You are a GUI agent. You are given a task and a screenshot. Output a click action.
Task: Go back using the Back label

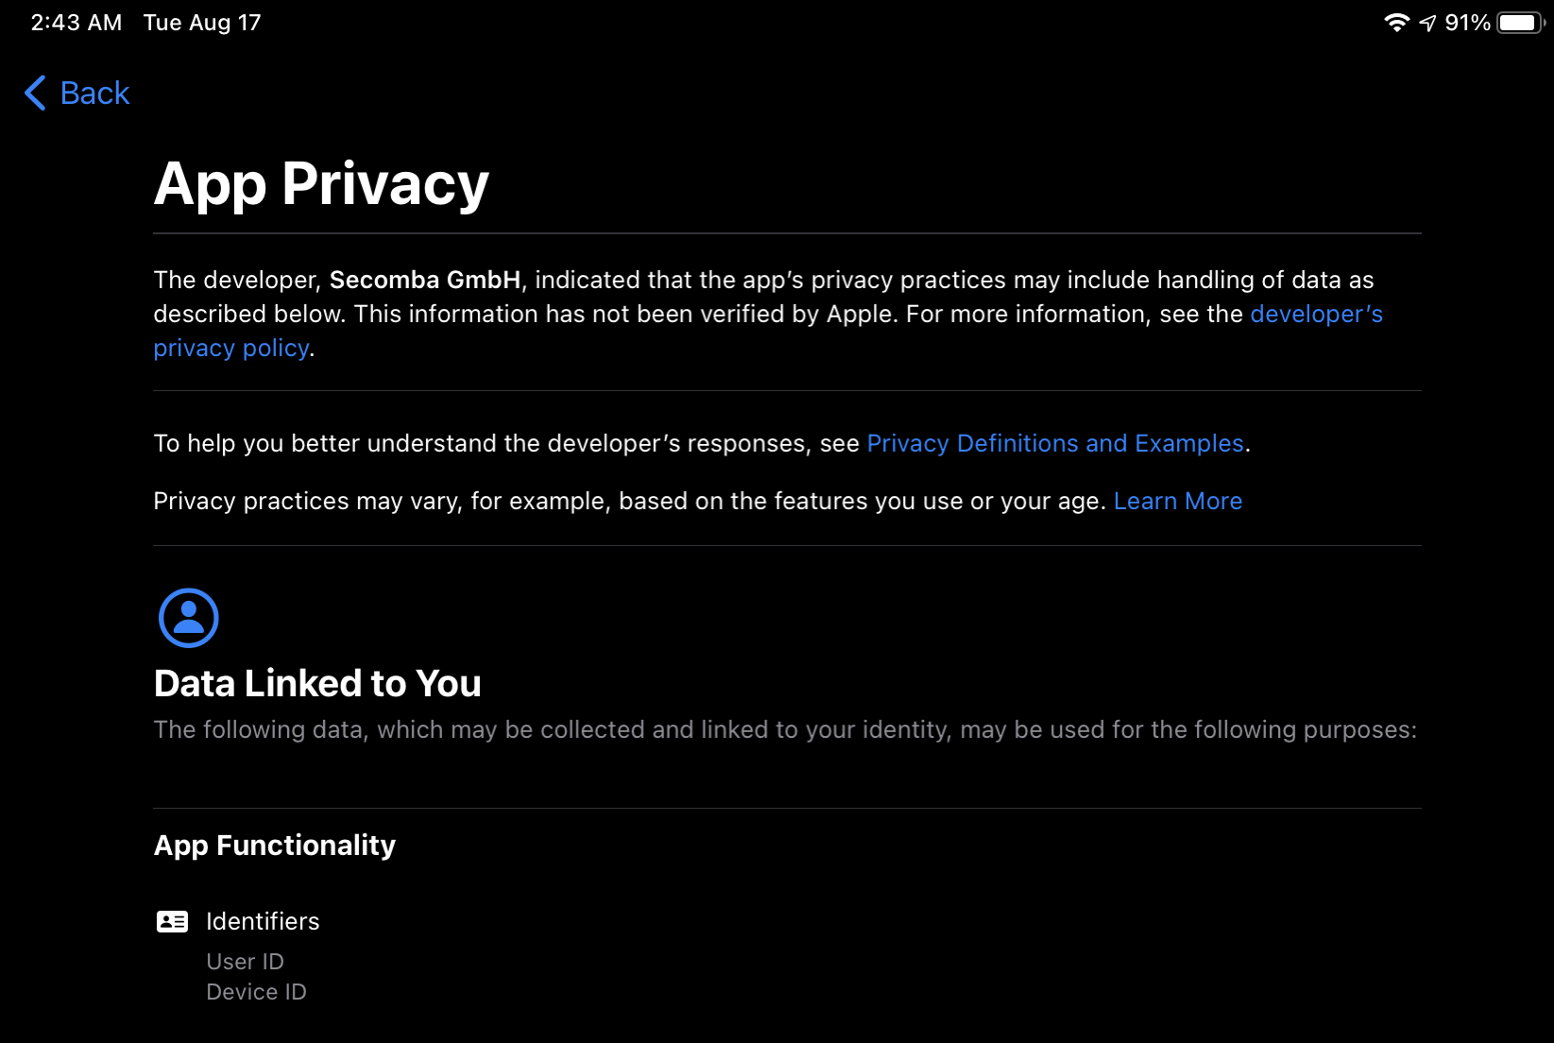(94, 93)
